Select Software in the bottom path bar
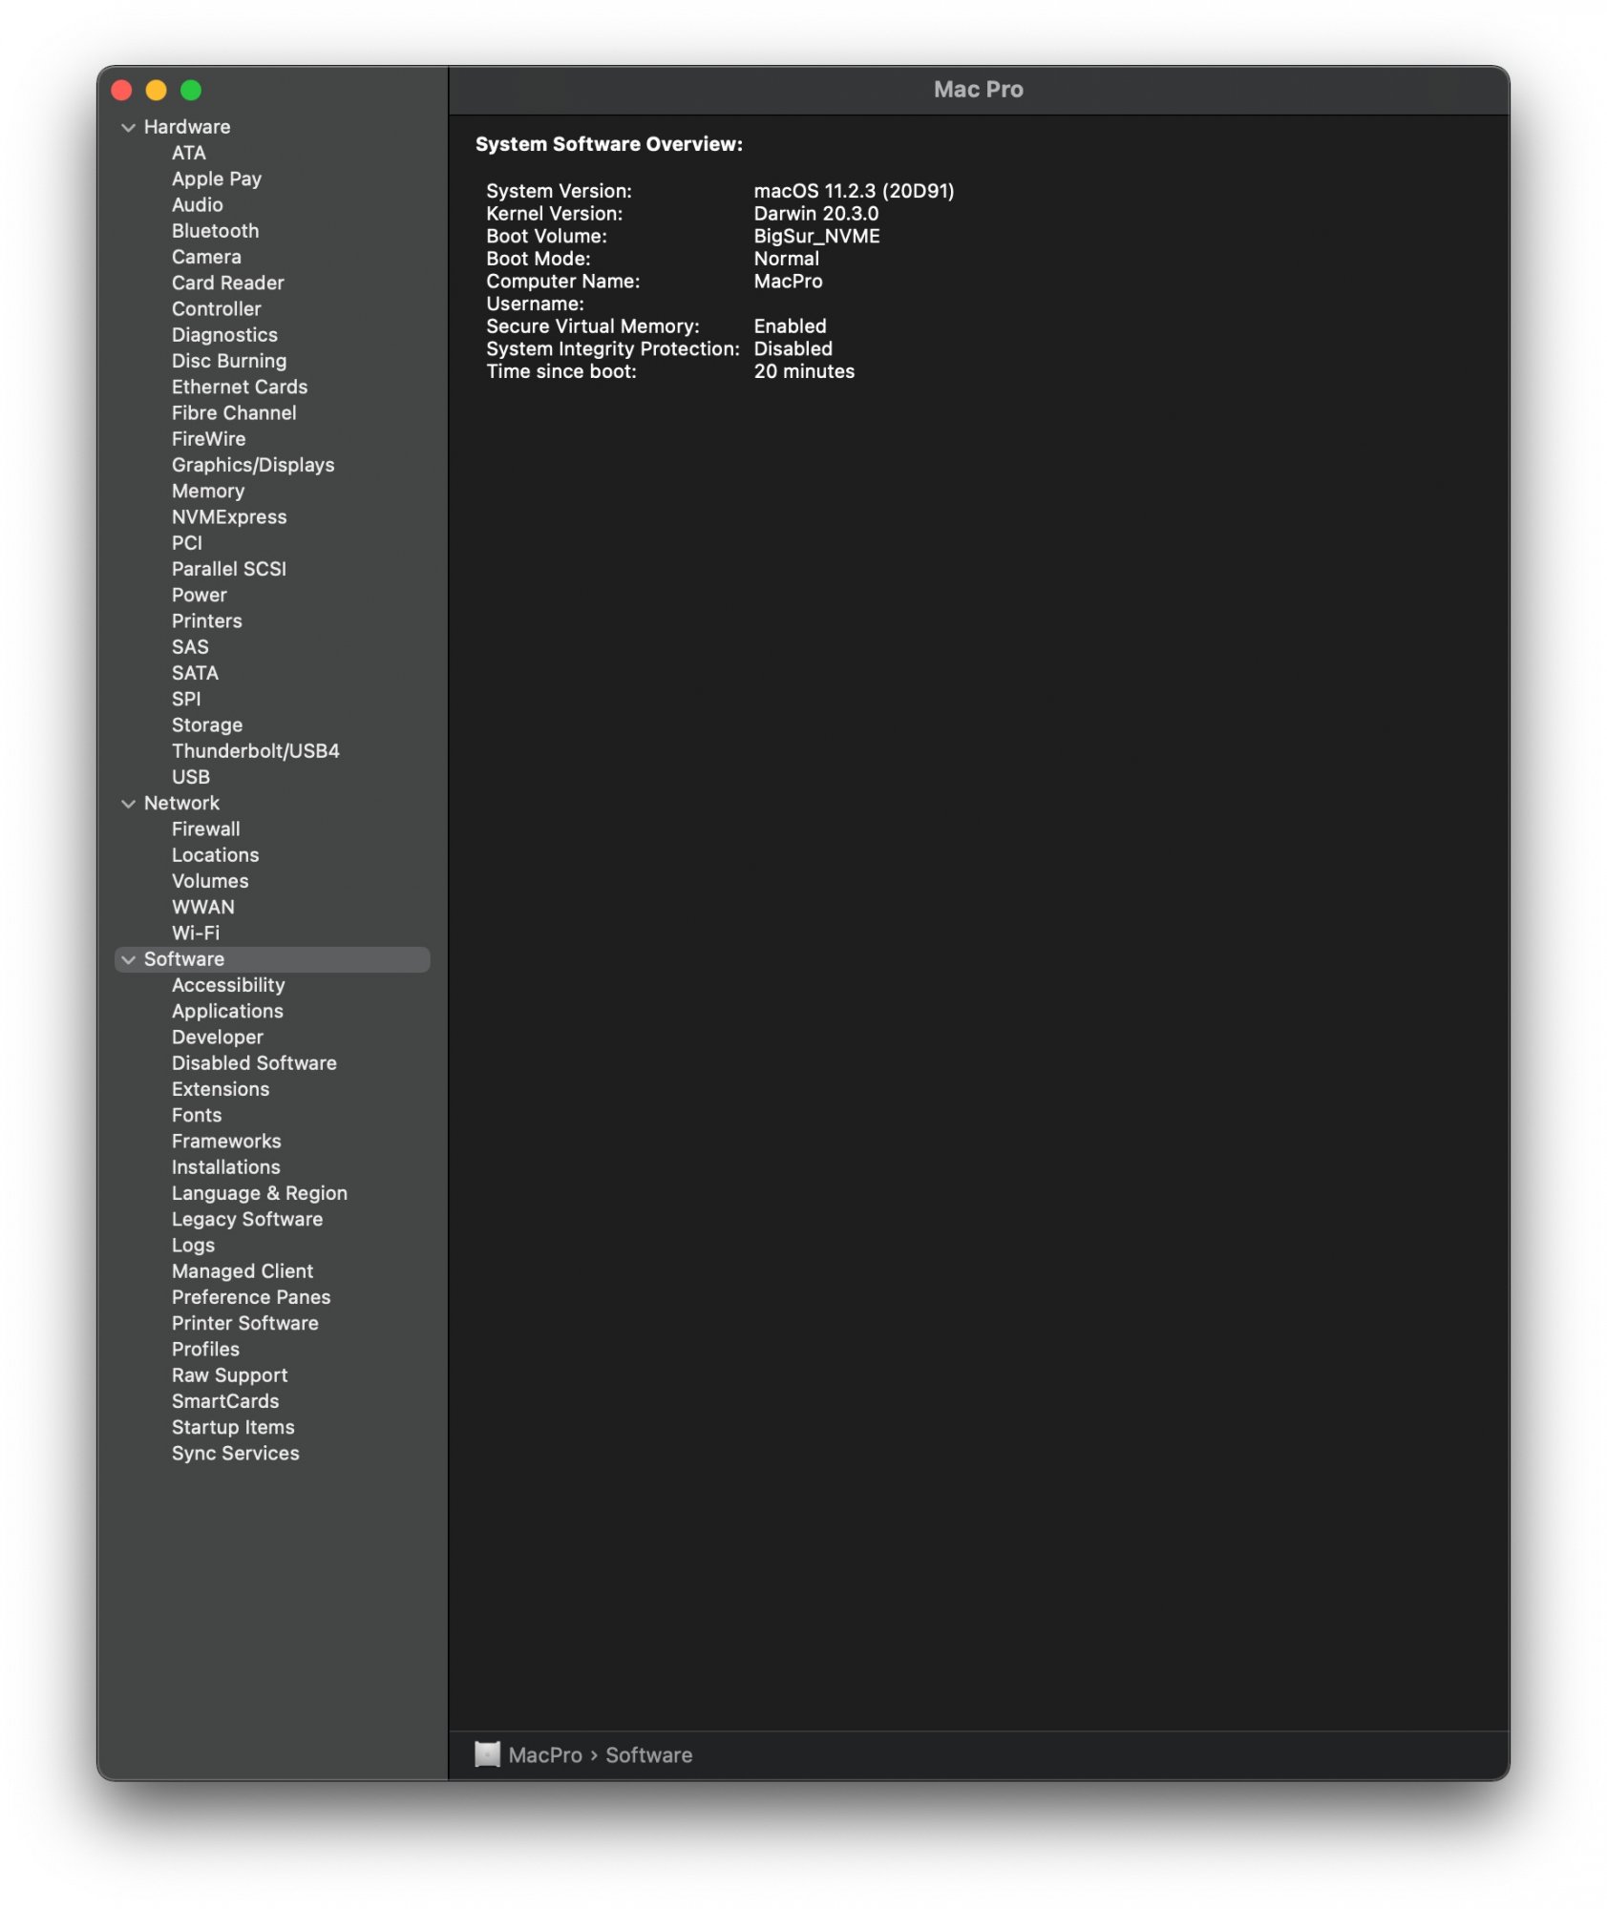 click(x=648, y=1754)
